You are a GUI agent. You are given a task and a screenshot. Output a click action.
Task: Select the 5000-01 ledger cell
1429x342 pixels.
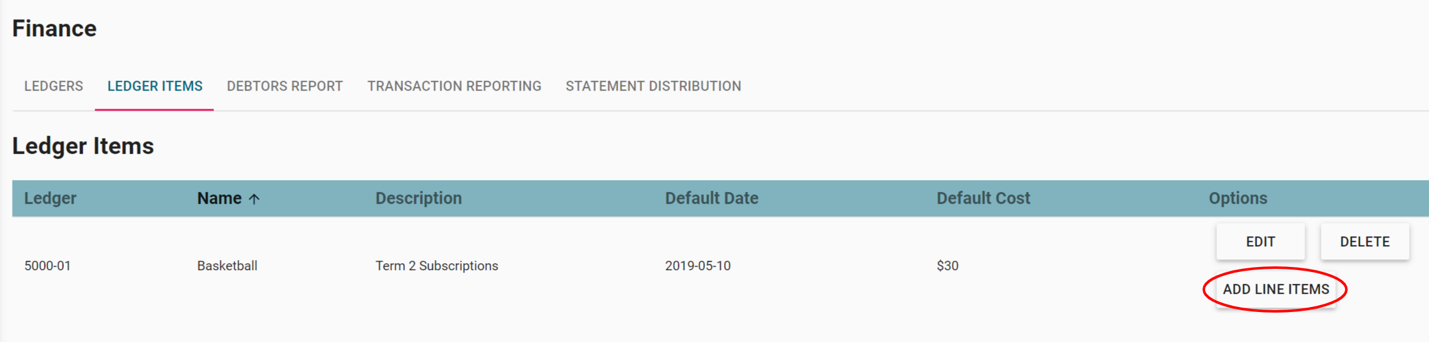(x=48, y=266)
